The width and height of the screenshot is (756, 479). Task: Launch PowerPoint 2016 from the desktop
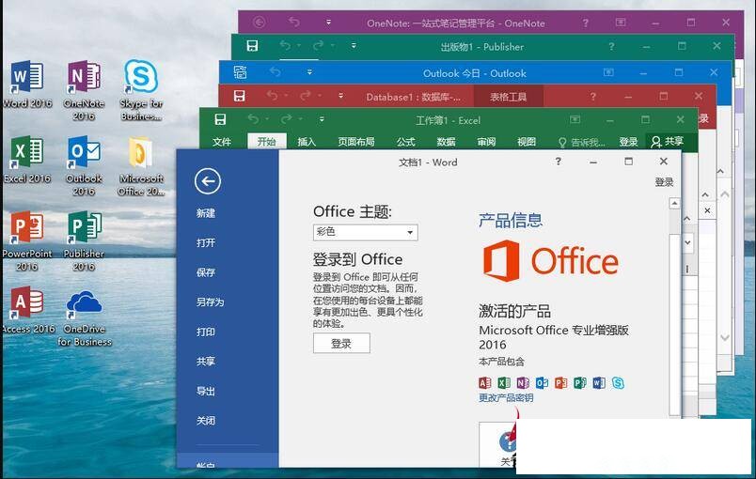pos(27,240)
